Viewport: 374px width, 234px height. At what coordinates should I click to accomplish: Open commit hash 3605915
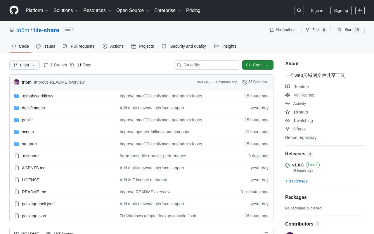(x=204, y=82)
